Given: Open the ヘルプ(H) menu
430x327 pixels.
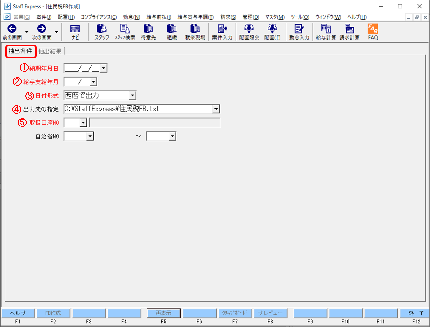Looking at the screenshot, I should click(357, 17).
